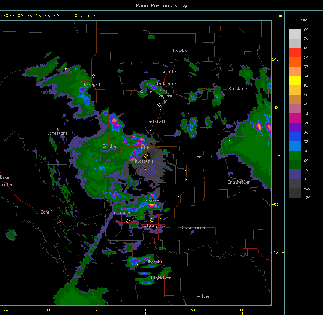This screenshot has height=315, width=323.
Task: Click the yellow diamond southeast of Cochrane label
Action: tap(127, 221)
